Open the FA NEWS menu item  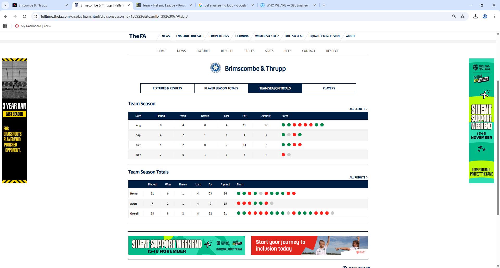coord(166,36)
